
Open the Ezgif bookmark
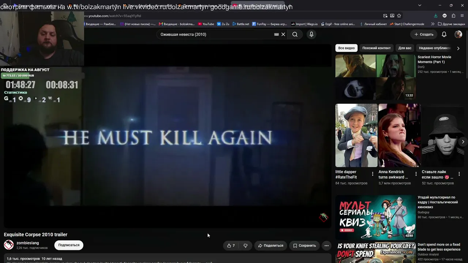pos(338,24)
